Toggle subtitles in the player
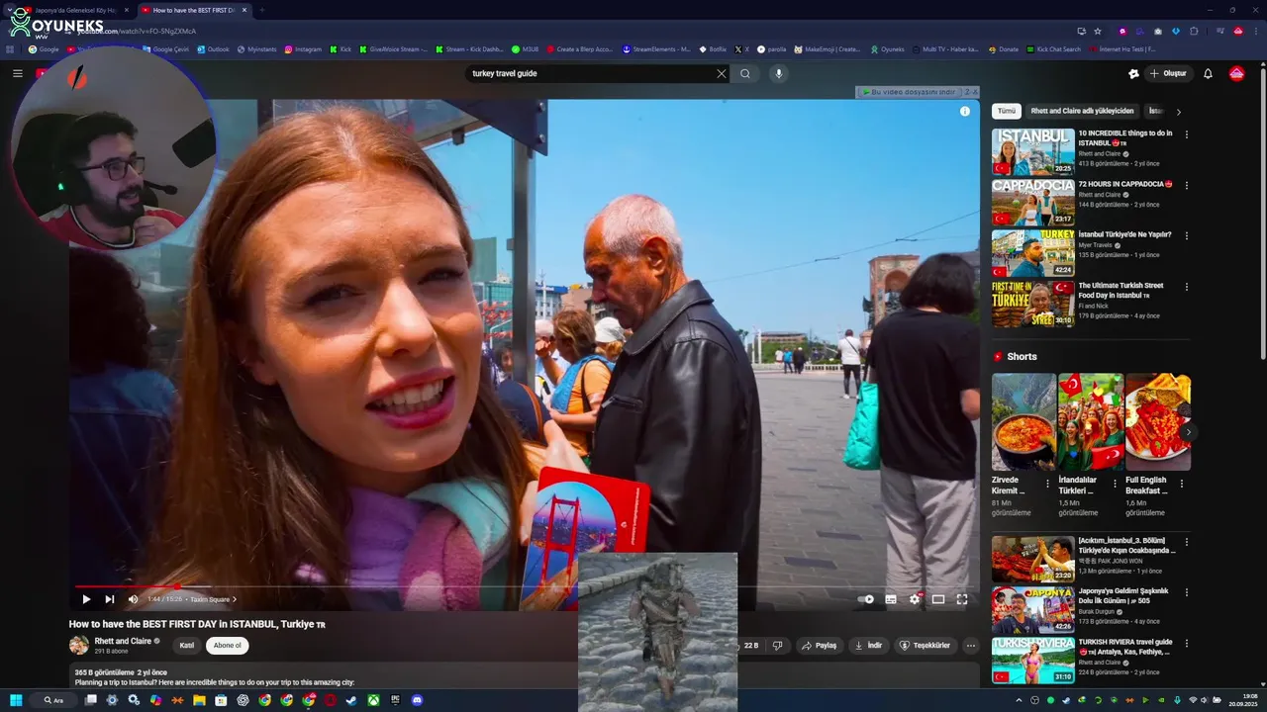This screenshot has width=1267, height=712. tap(891, 599)
